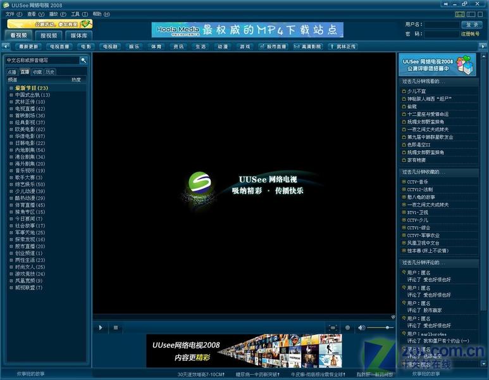The image size is (489, 380).
Task: Switch to the minimal square layout icon
Action: (x=480, y=14)
